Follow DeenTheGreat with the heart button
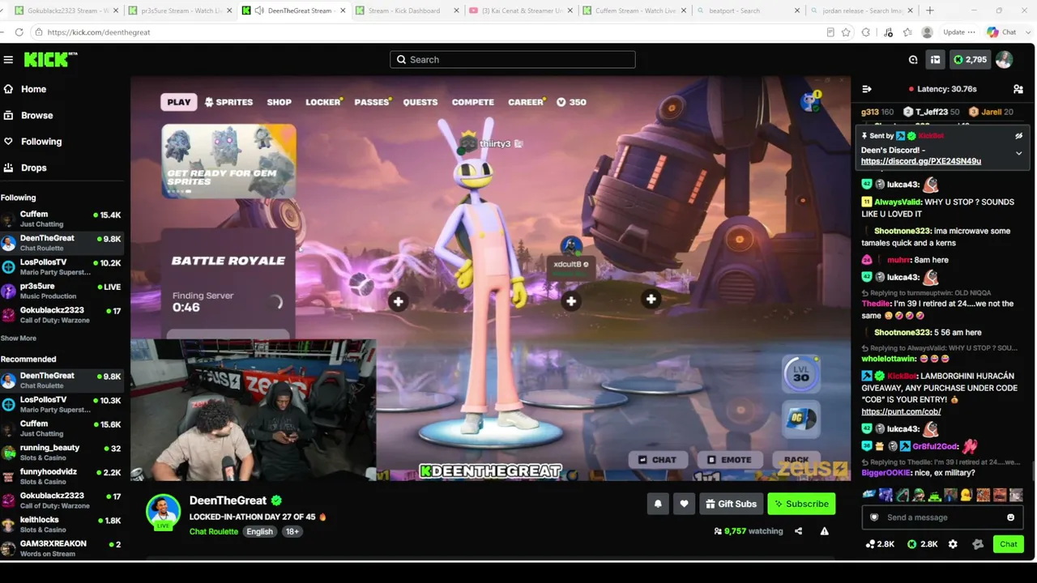The image size is (1037, 583). click(684, 504)
